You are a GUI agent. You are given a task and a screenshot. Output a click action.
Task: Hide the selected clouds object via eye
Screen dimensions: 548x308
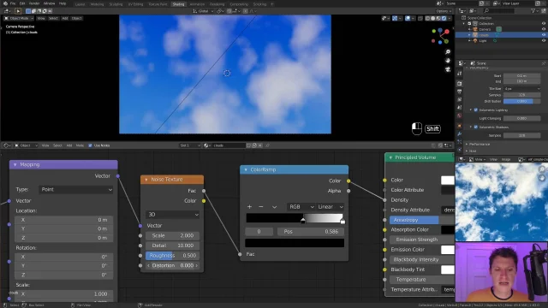pyautogui.click(x=544, y=35)
